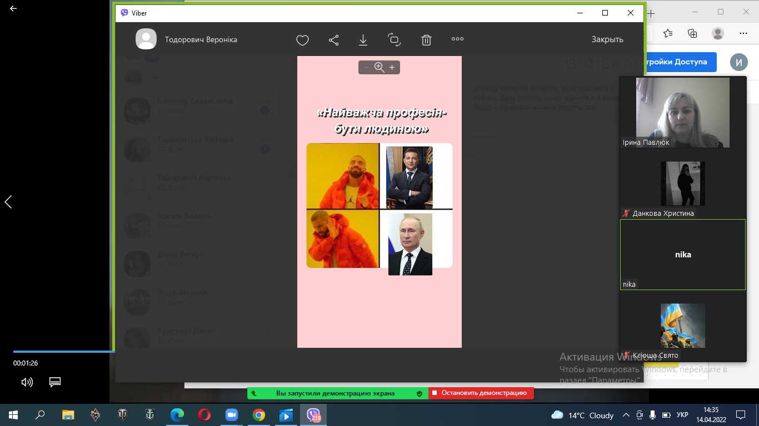The image size is (759, 426).
Task: Seek on the blue video progress bar
Action: 64,351
